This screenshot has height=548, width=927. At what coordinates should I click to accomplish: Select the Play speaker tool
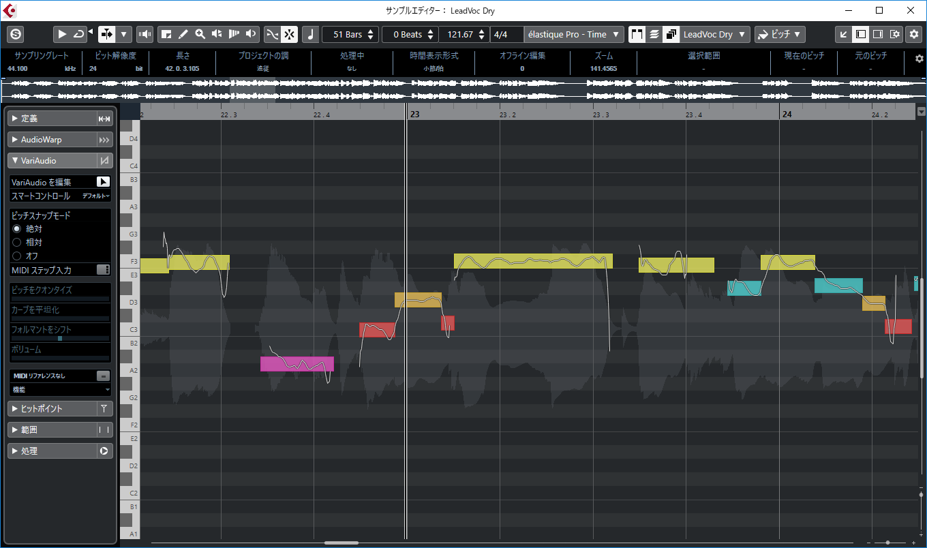coord(251,34)
